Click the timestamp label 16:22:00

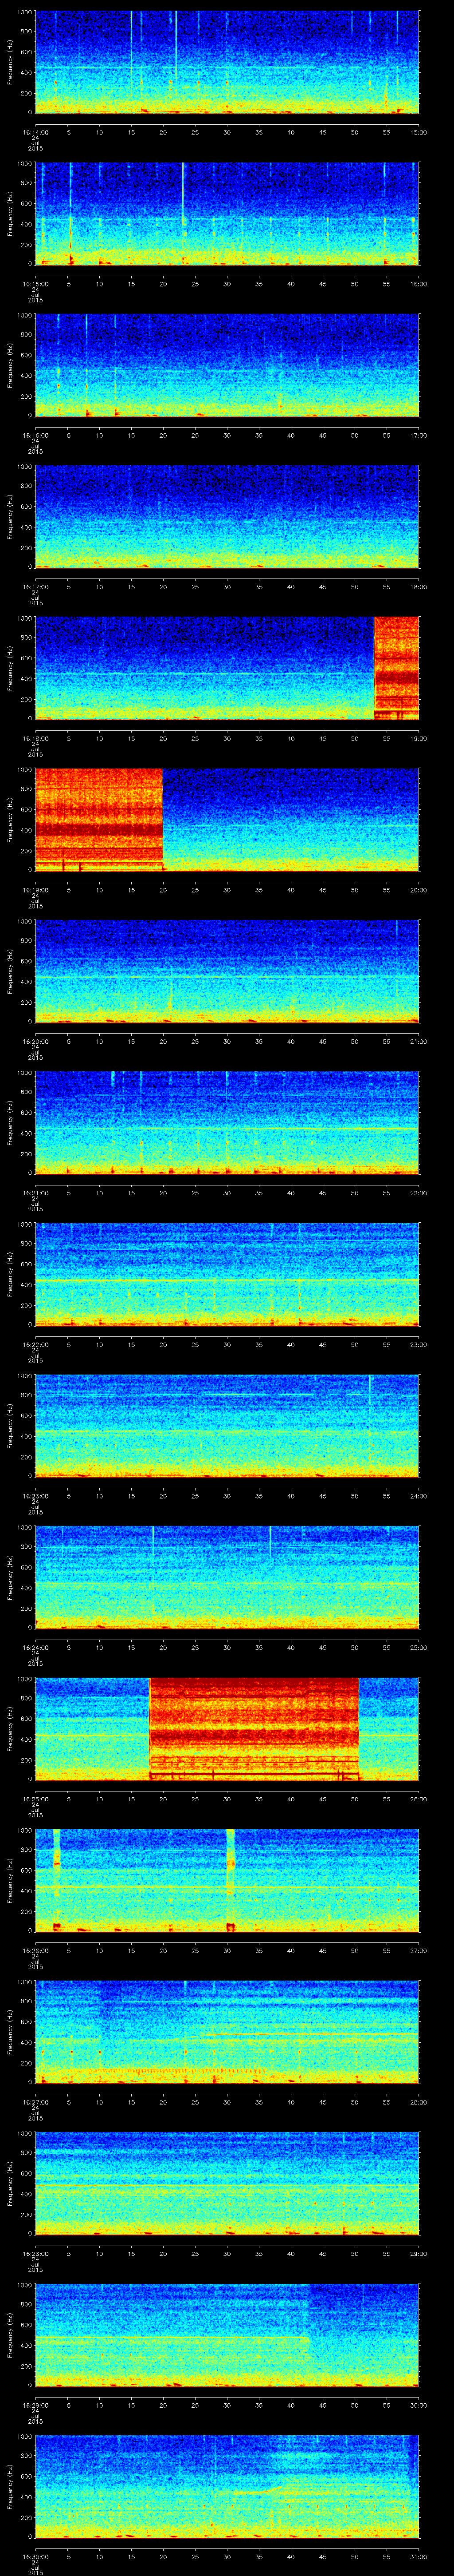coord(35,1345)
